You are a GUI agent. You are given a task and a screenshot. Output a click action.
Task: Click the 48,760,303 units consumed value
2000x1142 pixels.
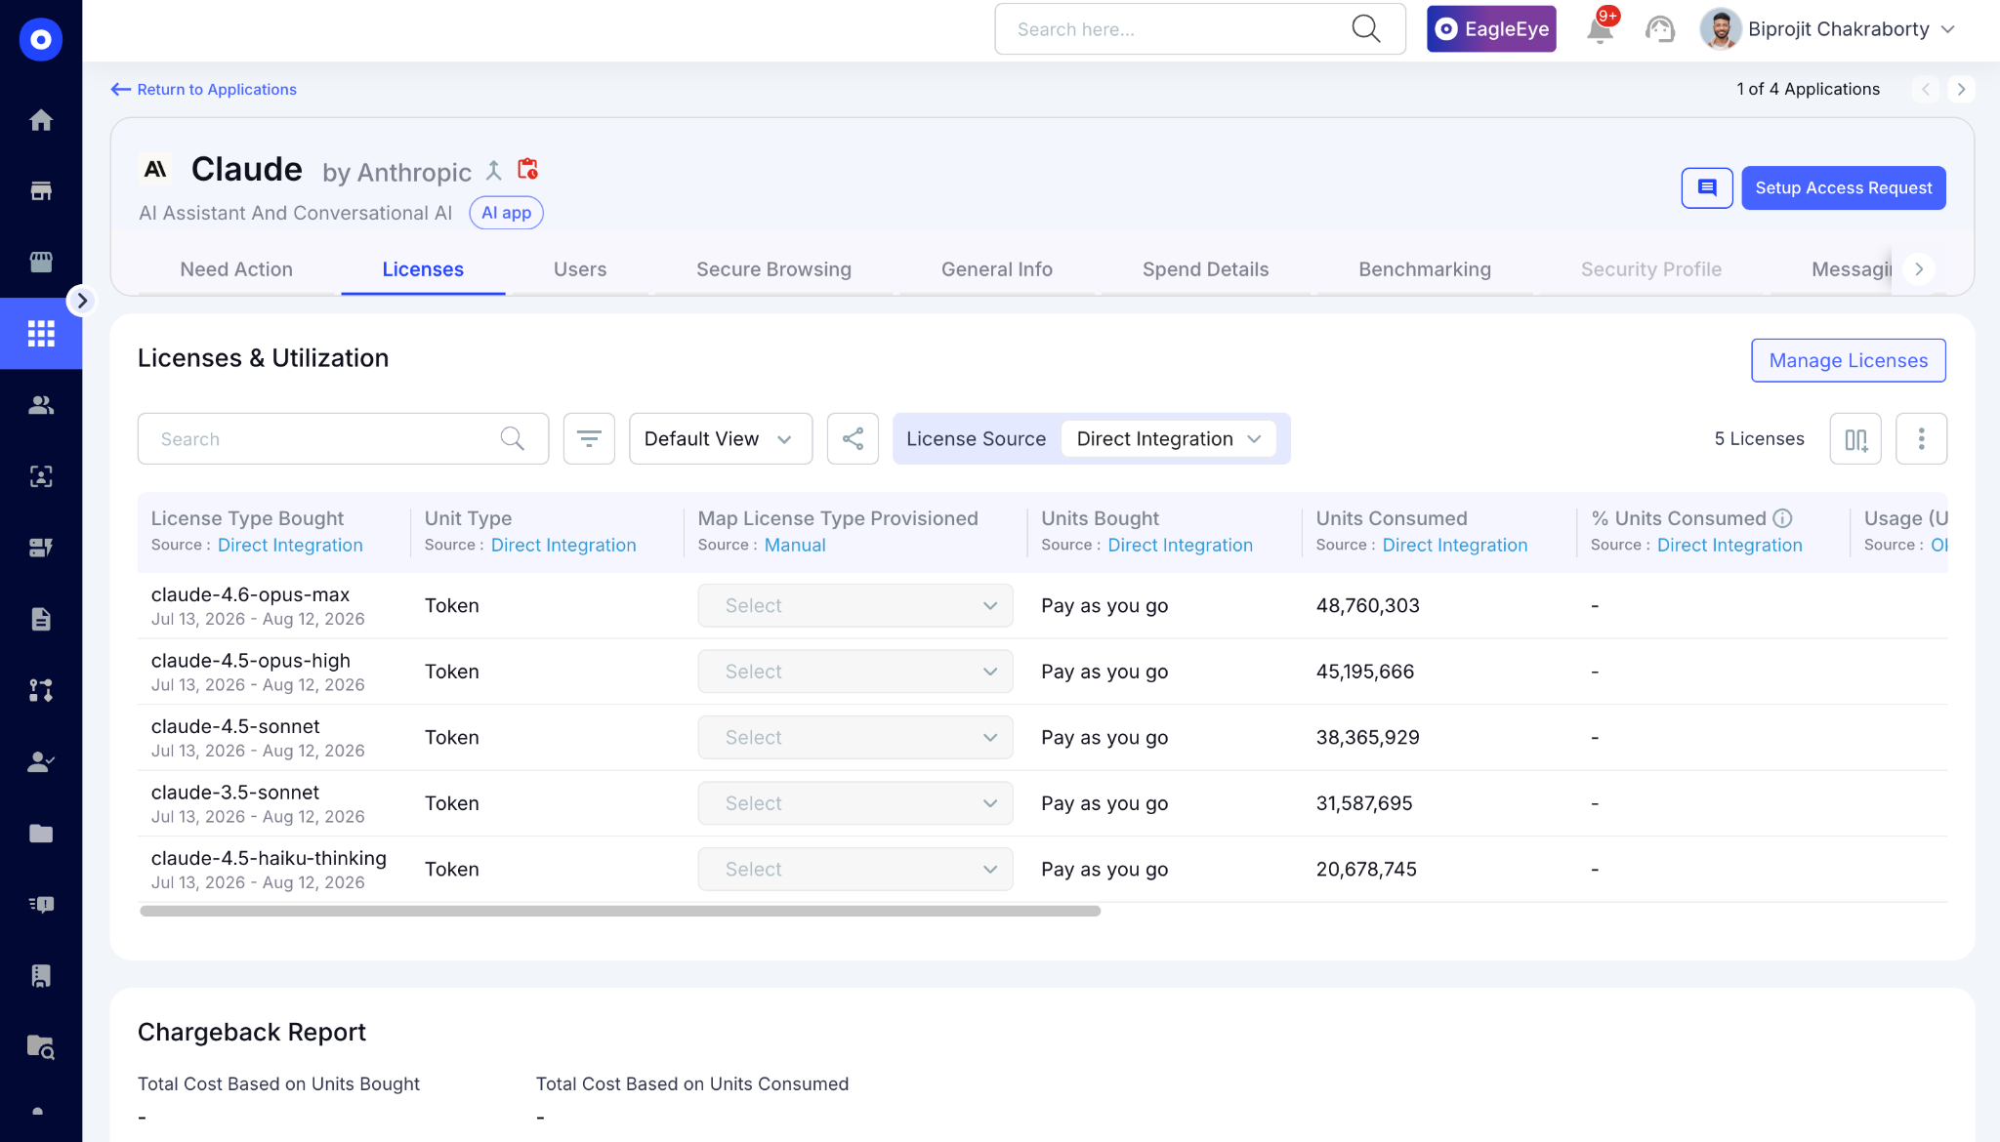coord(1367,605)
